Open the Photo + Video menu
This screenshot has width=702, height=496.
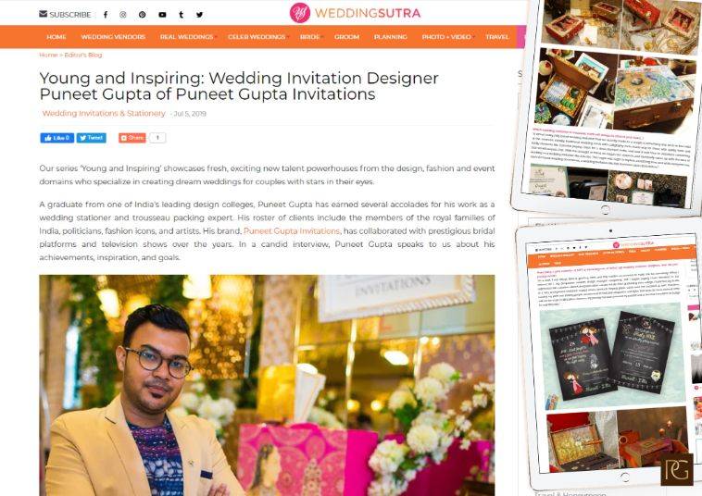(446, 37)
